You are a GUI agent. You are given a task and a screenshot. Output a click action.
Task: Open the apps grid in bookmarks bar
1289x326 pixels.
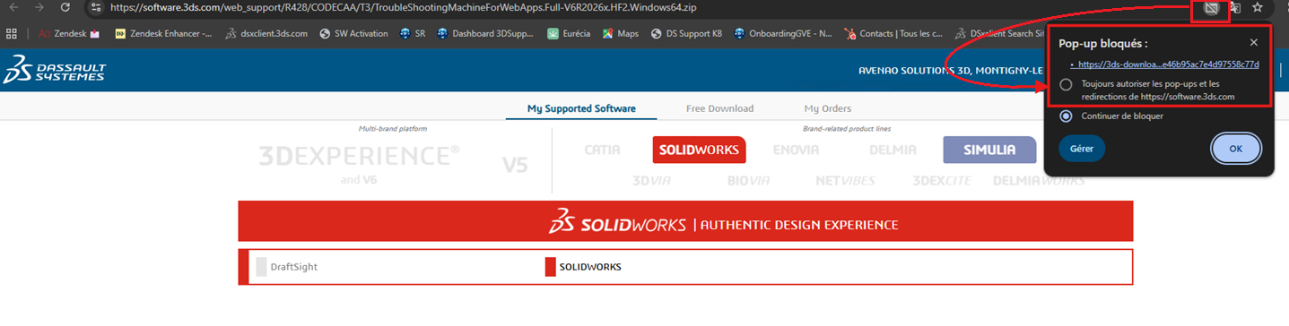(12, 34)
